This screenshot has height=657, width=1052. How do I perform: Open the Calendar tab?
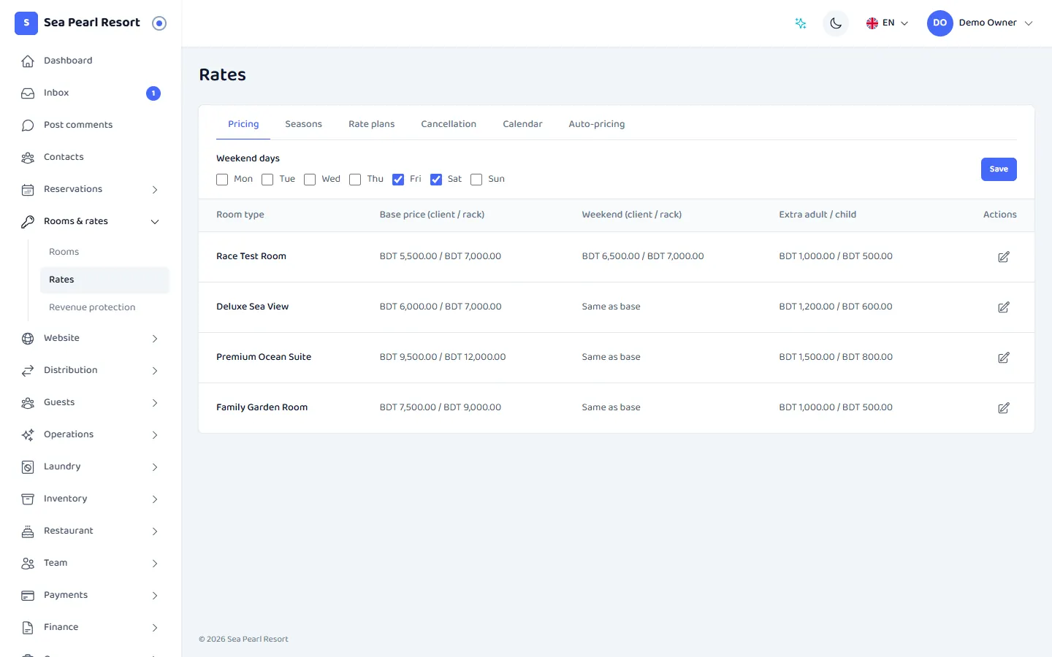[x=522, y=124]
